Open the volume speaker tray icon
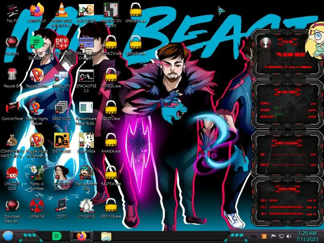This screenshot has width=324, height=243. (x=289, y=236)
